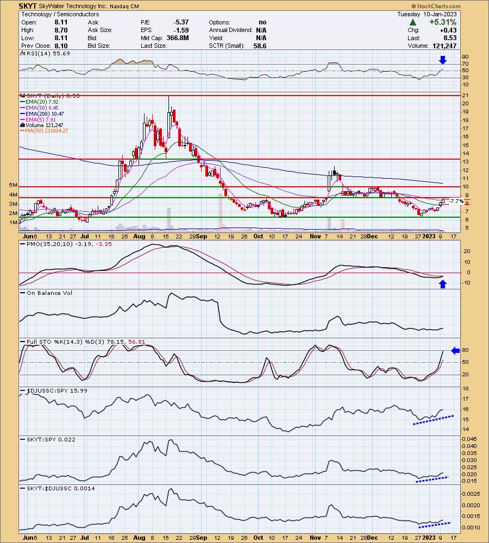Click the Options value no

tap(262, 22)
